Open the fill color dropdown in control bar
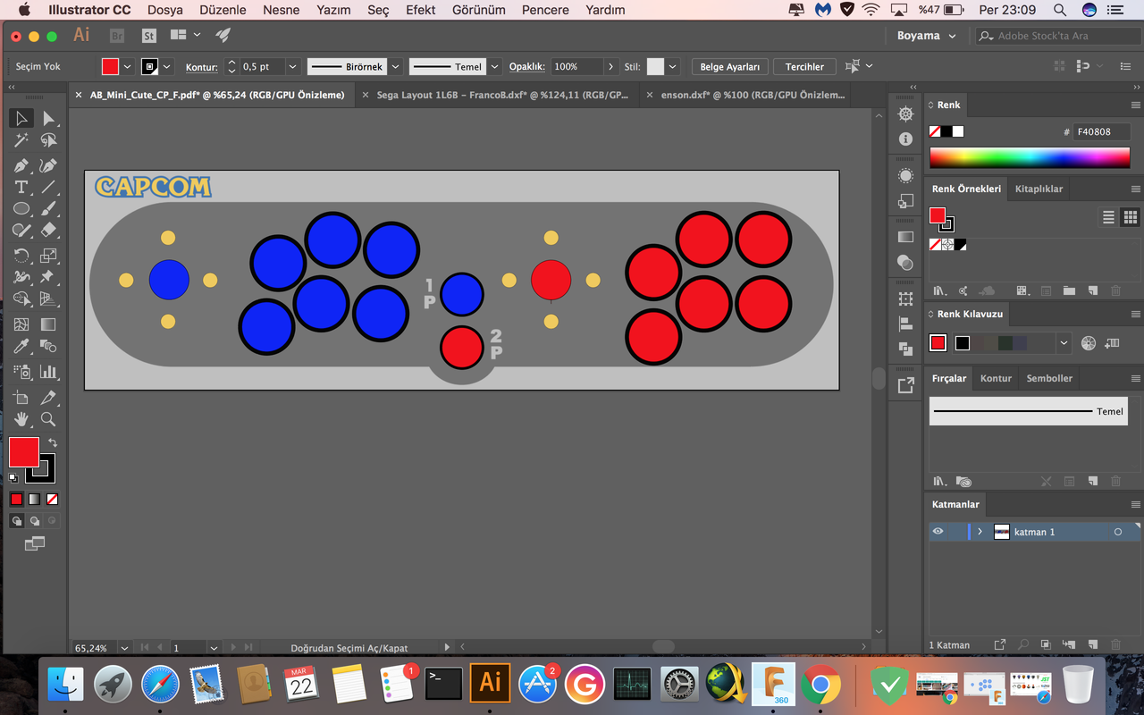Image resolution: width=1144 pixels, height=715 pixels. coord(127,66)
